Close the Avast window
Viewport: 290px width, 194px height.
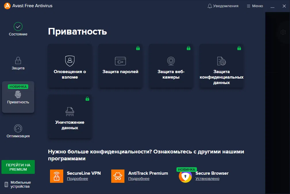[x=284, y=6]
